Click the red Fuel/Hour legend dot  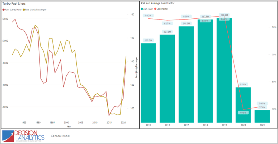pos(3,10)
